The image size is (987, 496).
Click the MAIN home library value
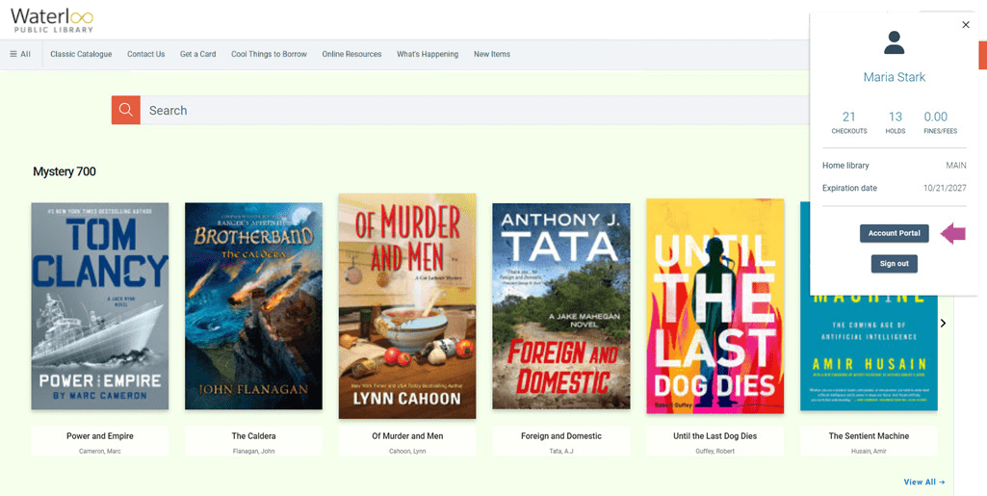coord(955,165)
